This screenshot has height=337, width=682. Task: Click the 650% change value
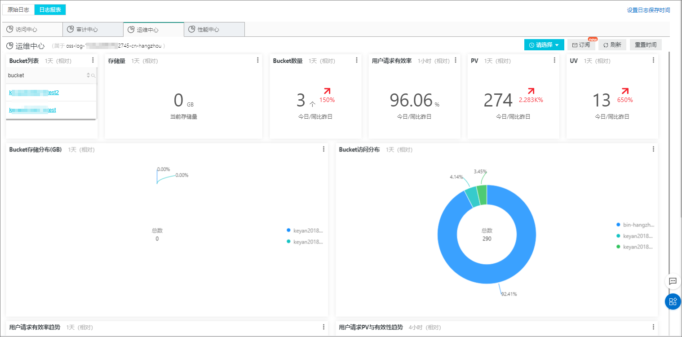pos(625,100)
